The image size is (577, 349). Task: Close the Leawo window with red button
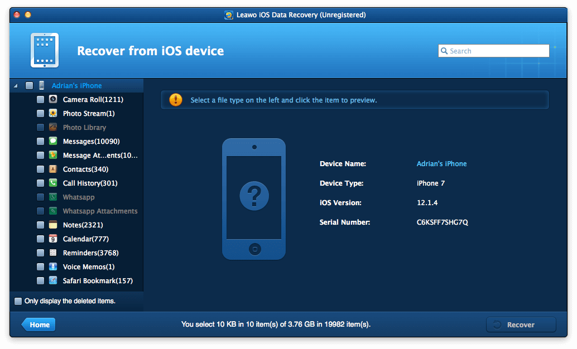tap(17, 14)
